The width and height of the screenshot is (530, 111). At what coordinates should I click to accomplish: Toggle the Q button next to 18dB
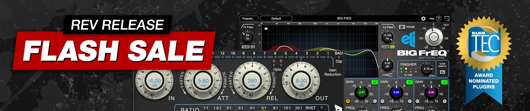(x=253, y=47)
